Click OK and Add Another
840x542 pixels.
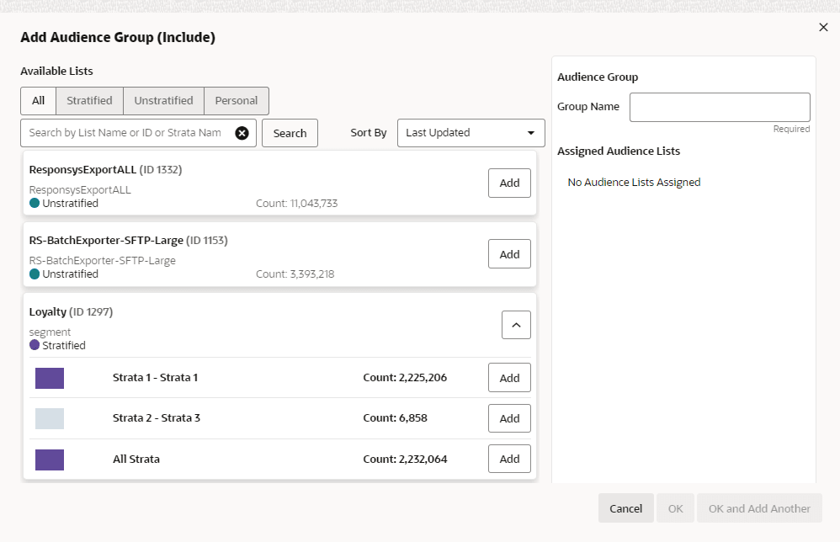[759, 508]
